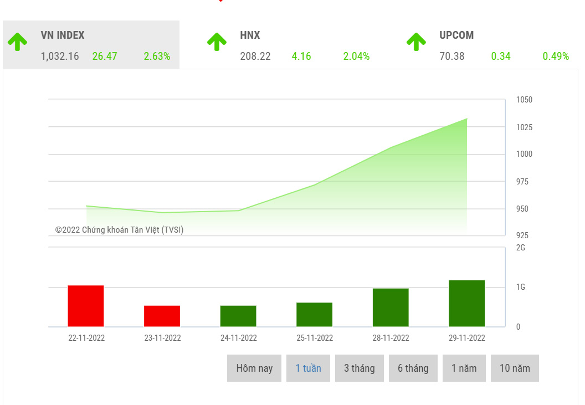585x405 pixels.
Task: Click the red volume bar for 22-11-2022
Action: click(86, 306)
